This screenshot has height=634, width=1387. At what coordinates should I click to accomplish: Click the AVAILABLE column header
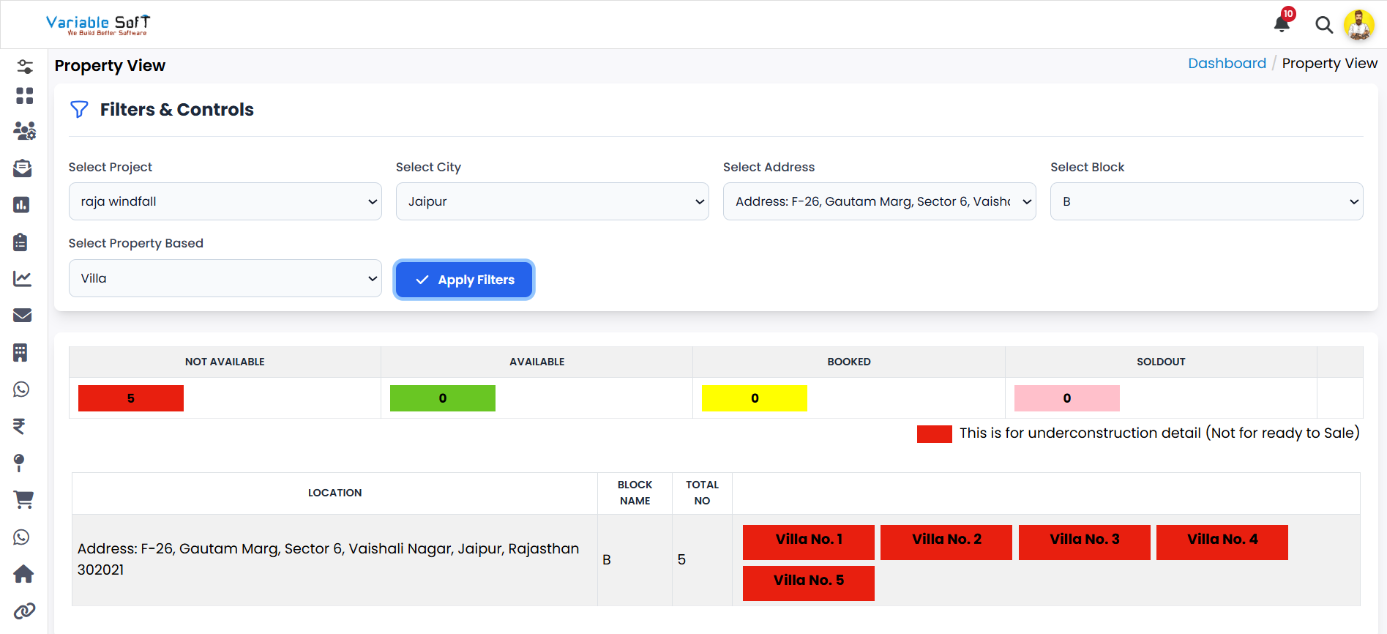tap(537, 362)
